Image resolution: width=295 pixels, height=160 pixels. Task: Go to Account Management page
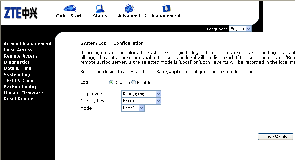click(x=28, y=44)
